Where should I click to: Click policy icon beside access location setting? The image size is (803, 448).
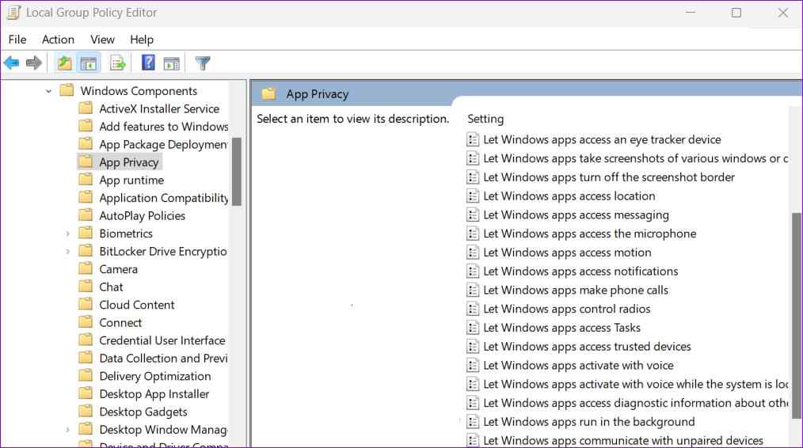click(473, 196)
